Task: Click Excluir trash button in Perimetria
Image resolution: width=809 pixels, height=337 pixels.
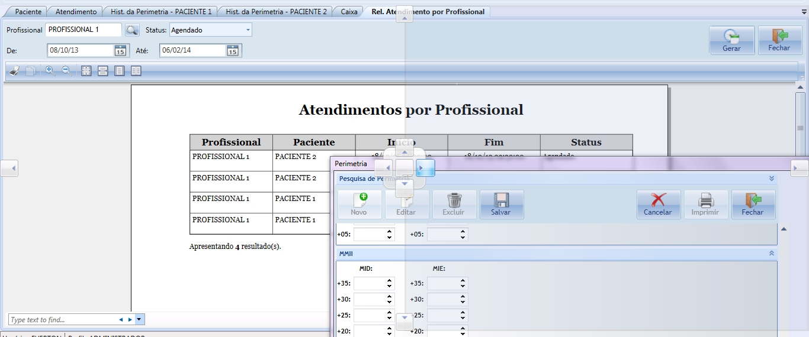Action: pos(454,205)
